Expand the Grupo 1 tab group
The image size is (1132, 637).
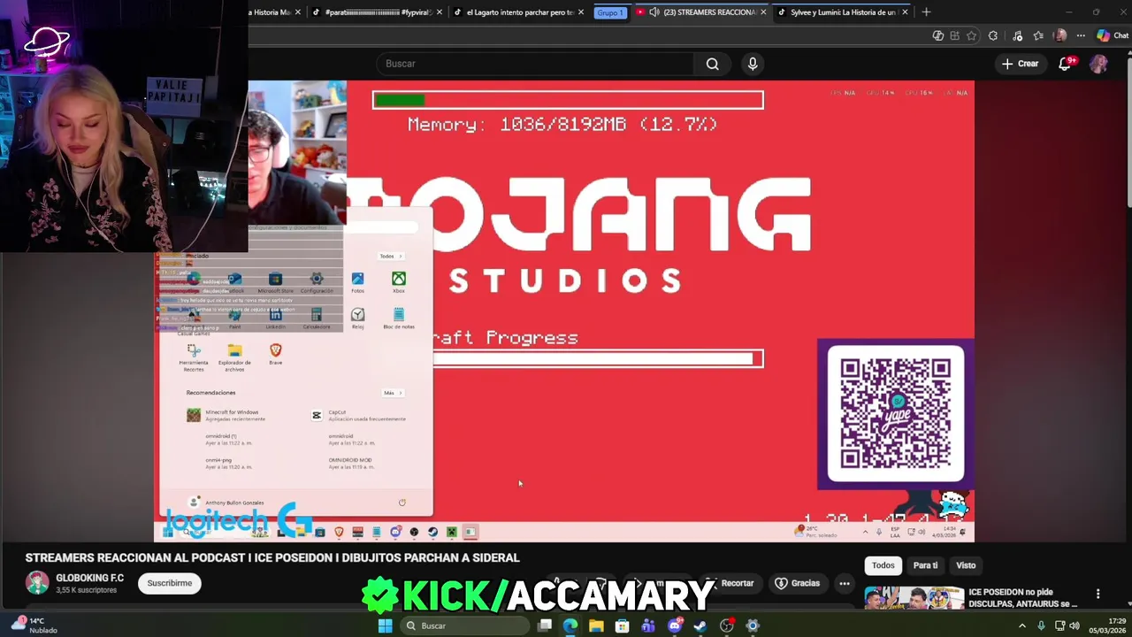pos(609,12)
